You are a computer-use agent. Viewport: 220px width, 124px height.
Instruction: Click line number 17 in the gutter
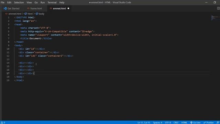(x=8, y=73)
